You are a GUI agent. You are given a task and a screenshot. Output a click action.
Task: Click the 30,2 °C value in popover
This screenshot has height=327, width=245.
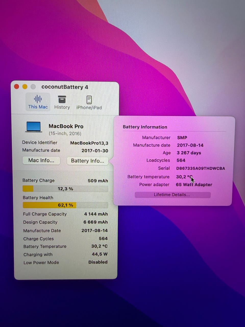tap(184, 177)
